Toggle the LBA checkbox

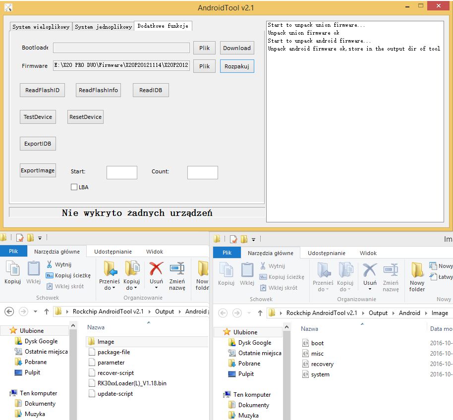(x=74, y=187)
